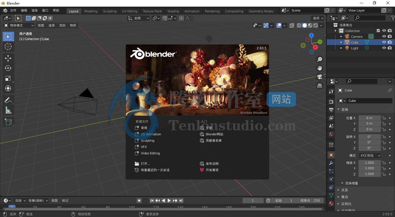
Task: Go to the Shading workspace tab
Action: pos(173,11)
